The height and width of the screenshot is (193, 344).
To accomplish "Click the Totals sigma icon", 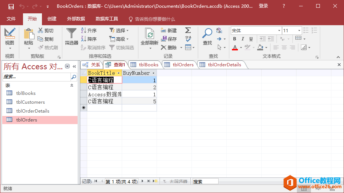I will [x=188, y=30].
